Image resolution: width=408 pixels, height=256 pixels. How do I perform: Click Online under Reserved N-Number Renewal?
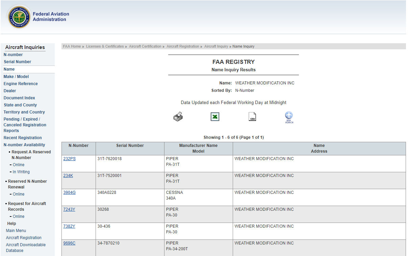(x=19, y=194)
